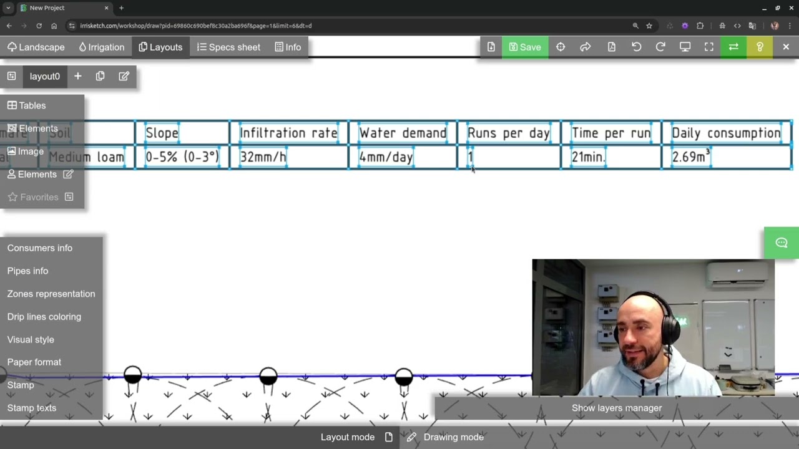799x449 pixels.
Task: Redo the last action
Action: click(x=660, y=47)
